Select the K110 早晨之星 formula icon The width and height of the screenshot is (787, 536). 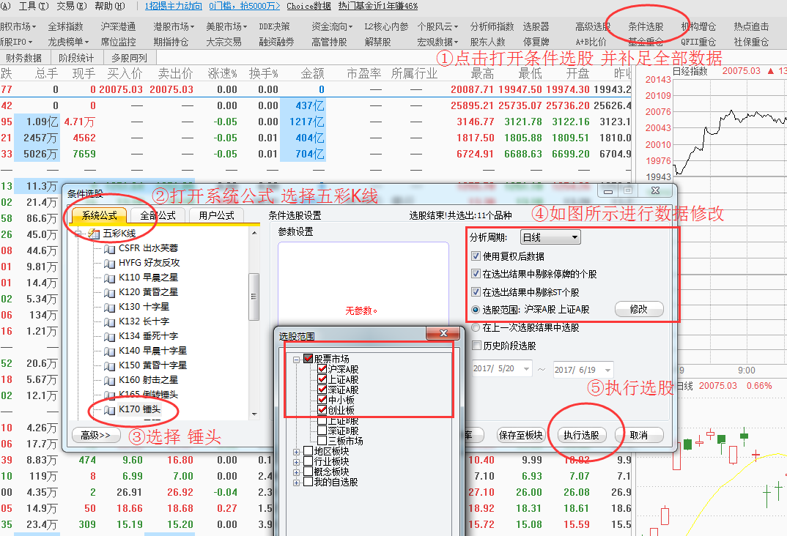pos(109,278)
